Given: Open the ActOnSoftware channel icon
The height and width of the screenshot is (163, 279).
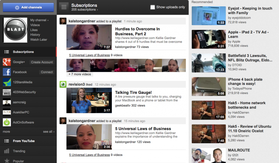Looking at the screenshot, I should [x=7, y=122].
